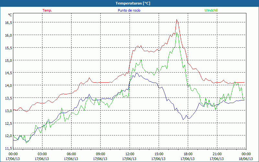The width and height of the screenshot is (259, 162).
Task: Click the 06:00 time axis label
Action: pos(71,154)
